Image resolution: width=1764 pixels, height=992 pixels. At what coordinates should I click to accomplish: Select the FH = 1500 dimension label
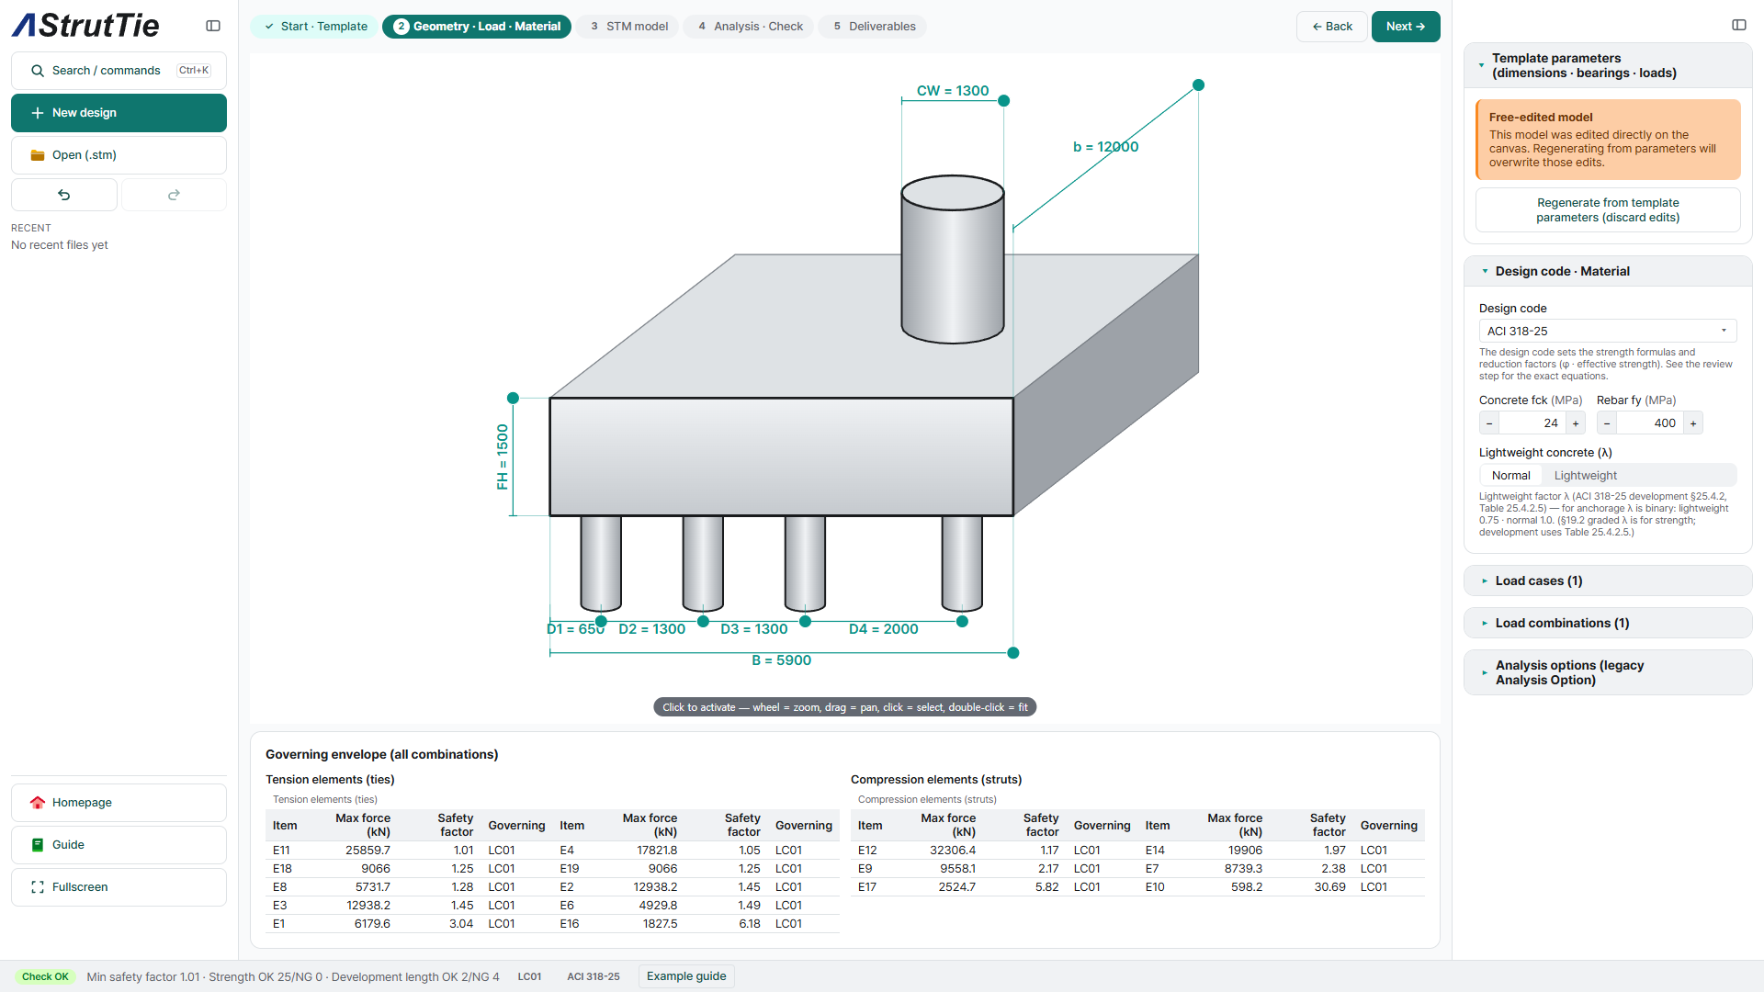503,457
